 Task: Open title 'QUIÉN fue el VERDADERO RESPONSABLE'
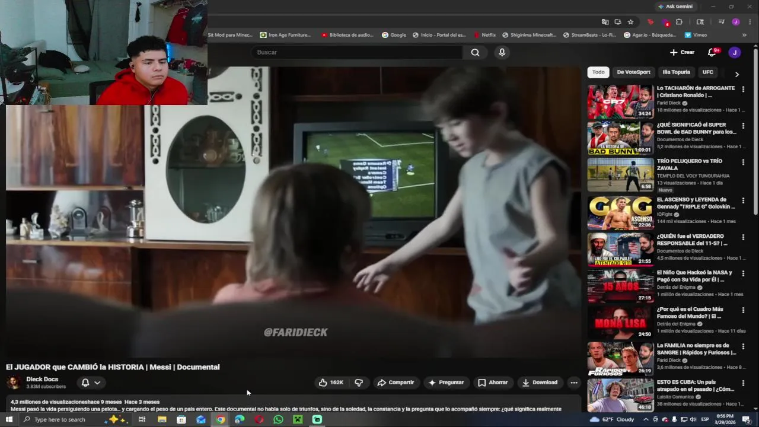click(692, 240)
